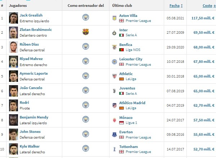Click the Mónaco club name

pyautogui.click(x=126, y=118)
